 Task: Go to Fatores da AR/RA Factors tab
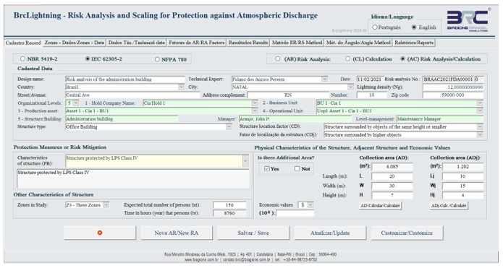pos(197,43)
